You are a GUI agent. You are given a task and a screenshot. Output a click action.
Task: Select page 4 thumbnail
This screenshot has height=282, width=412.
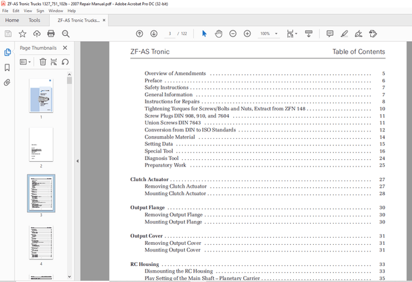41,242
